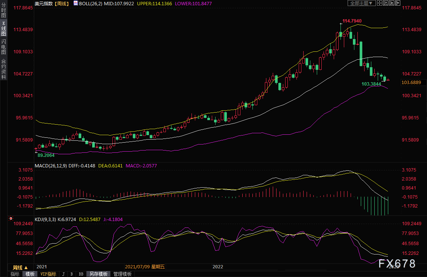The image size is (427, 277).
Task: Toggle the J template button
Action: point(63,274)
